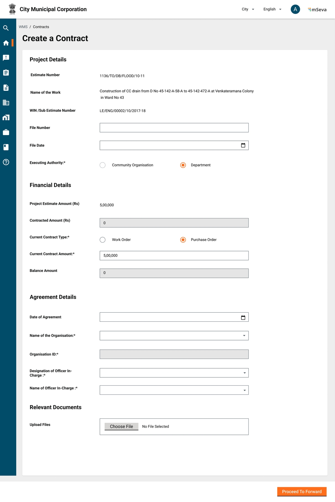Click Proceed To Forward button
This screenshot has height=502, width=335.
(x=302, y=491)
